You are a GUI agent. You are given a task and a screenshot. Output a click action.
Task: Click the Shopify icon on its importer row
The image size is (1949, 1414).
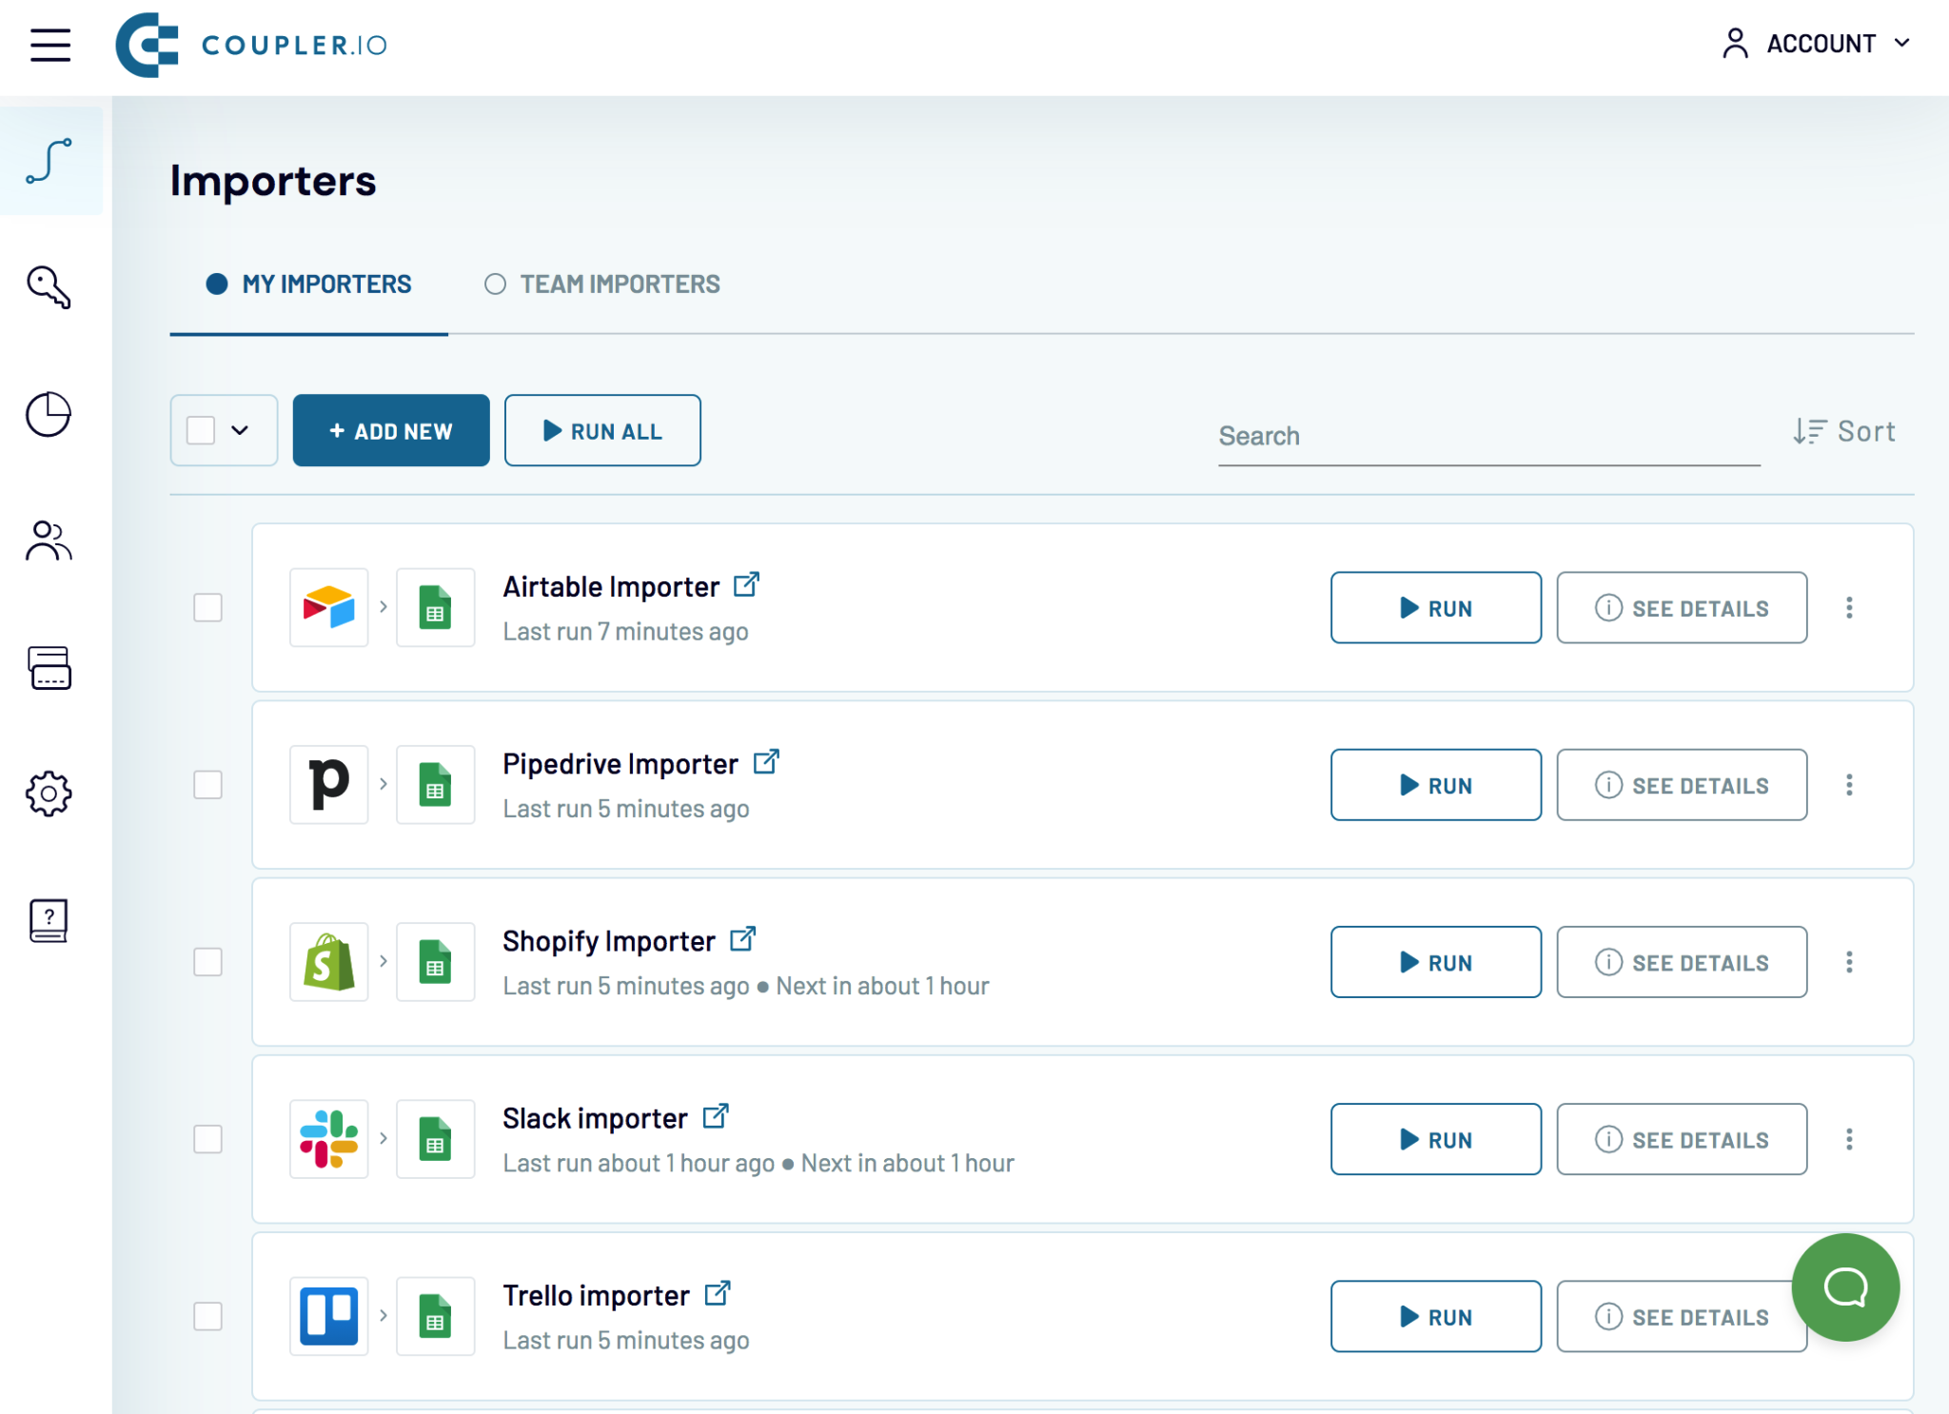click(327, 961)
